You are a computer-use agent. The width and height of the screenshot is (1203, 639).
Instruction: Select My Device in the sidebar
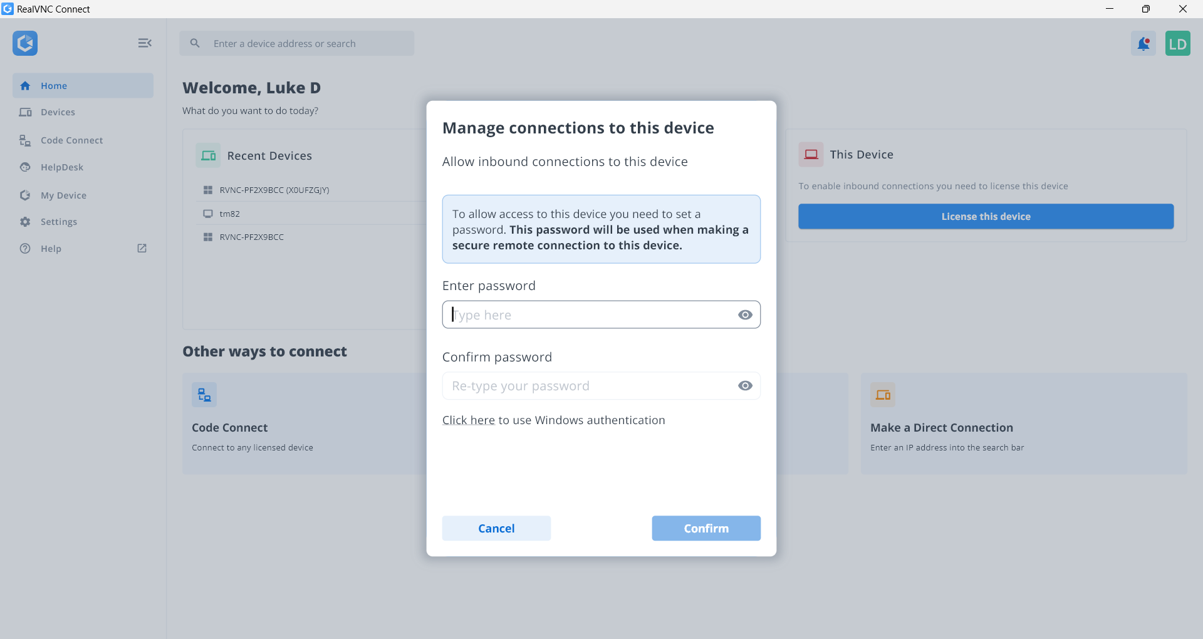coord(63,195)
